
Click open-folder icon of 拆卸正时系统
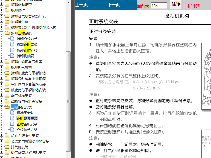(7, 33)
